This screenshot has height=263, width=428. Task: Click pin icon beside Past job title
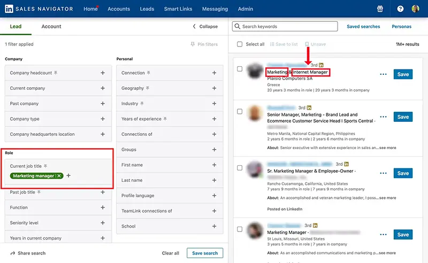39,192
